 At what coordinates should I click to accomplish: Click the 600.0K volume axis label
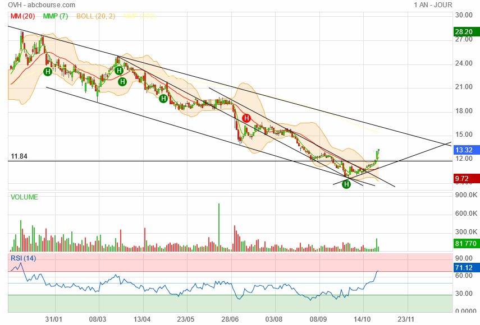point(466,213)
